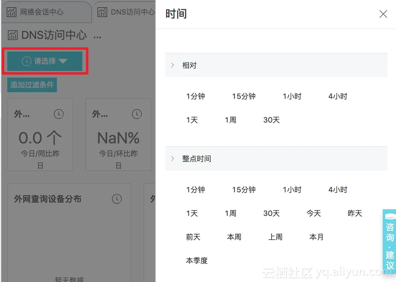396x282 pixels.
Task: Collapse the 相对 section chevron
Action: 173,65
